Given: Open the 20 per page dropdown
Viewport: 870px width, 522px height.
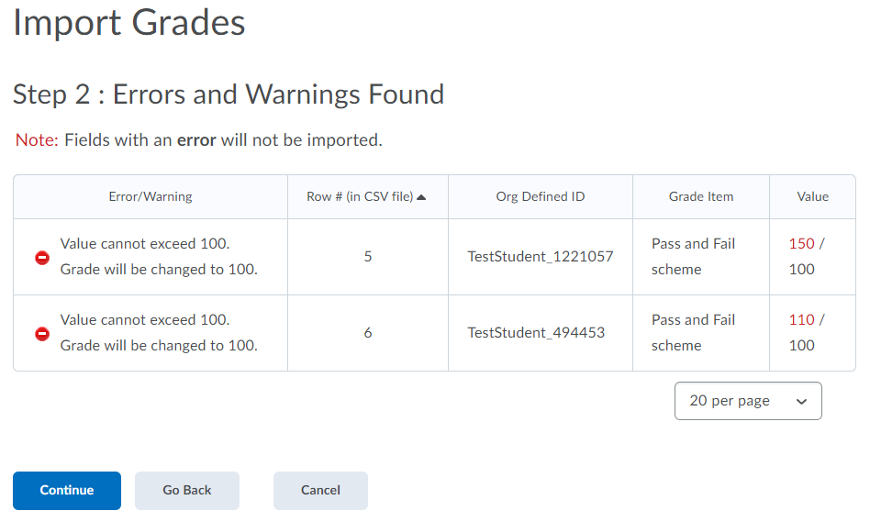Looking at the screenshot, I should click(748, 401).
